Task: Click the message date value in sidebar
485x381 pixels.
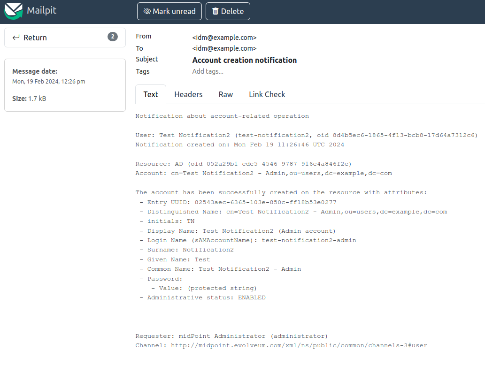Action: 48,81
